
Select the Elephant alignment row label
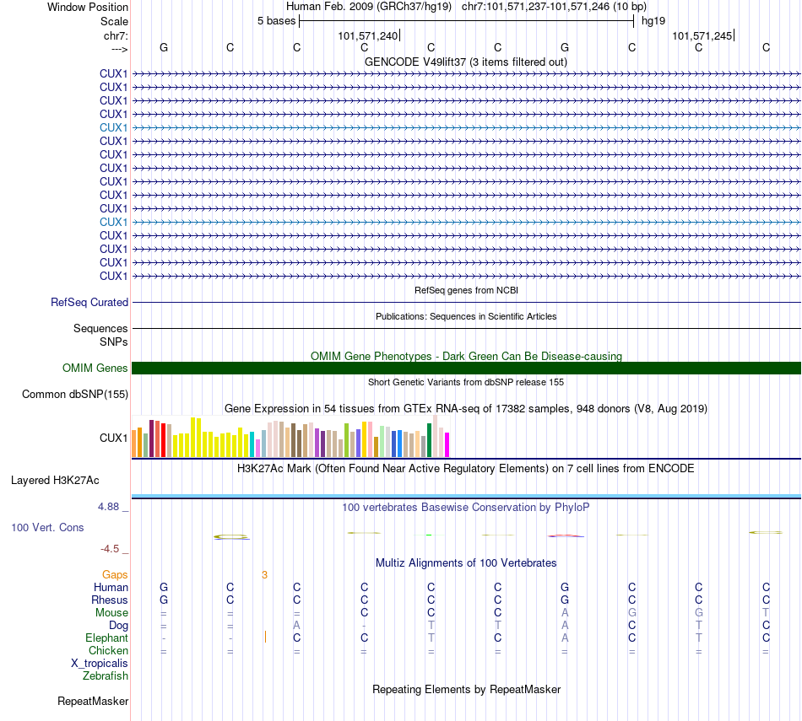(106, 638)
